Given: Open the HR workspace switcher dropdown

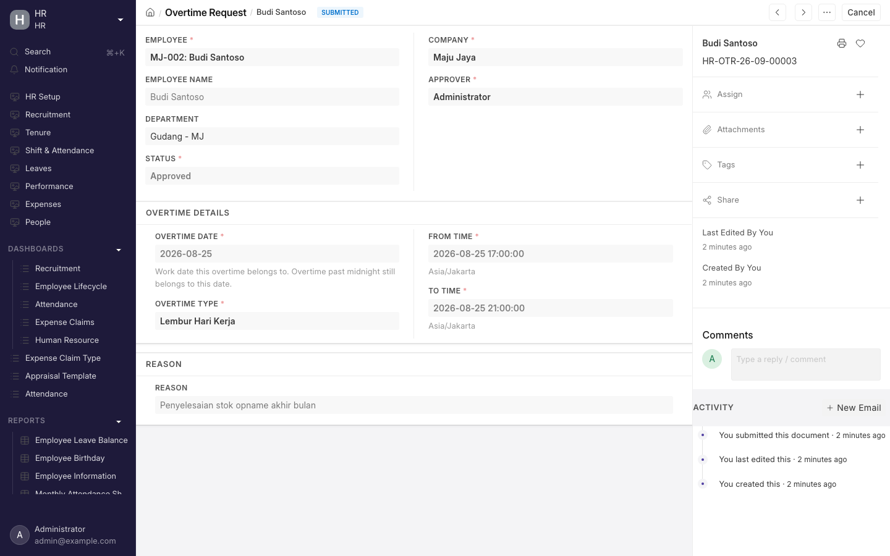Looking at the screenshot, I should (121, 20).
